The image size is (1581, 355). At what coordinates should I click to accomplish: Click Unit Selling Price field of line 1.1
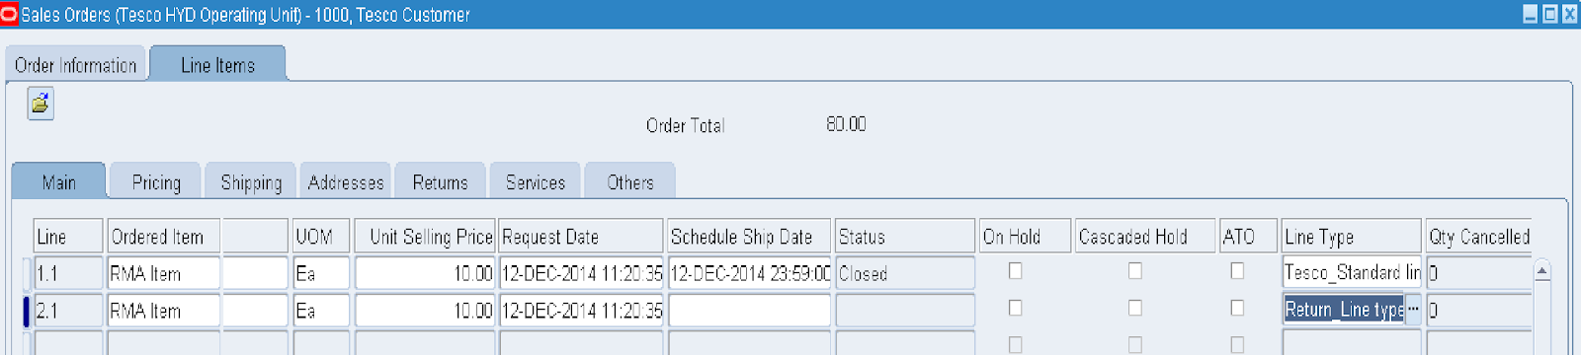[x=426, y=273]
